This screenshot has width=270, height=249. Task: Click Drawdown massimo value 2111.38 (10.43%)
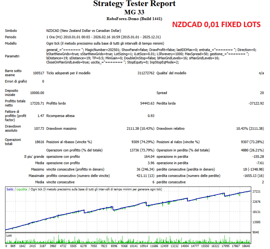(x=141, y=128)
